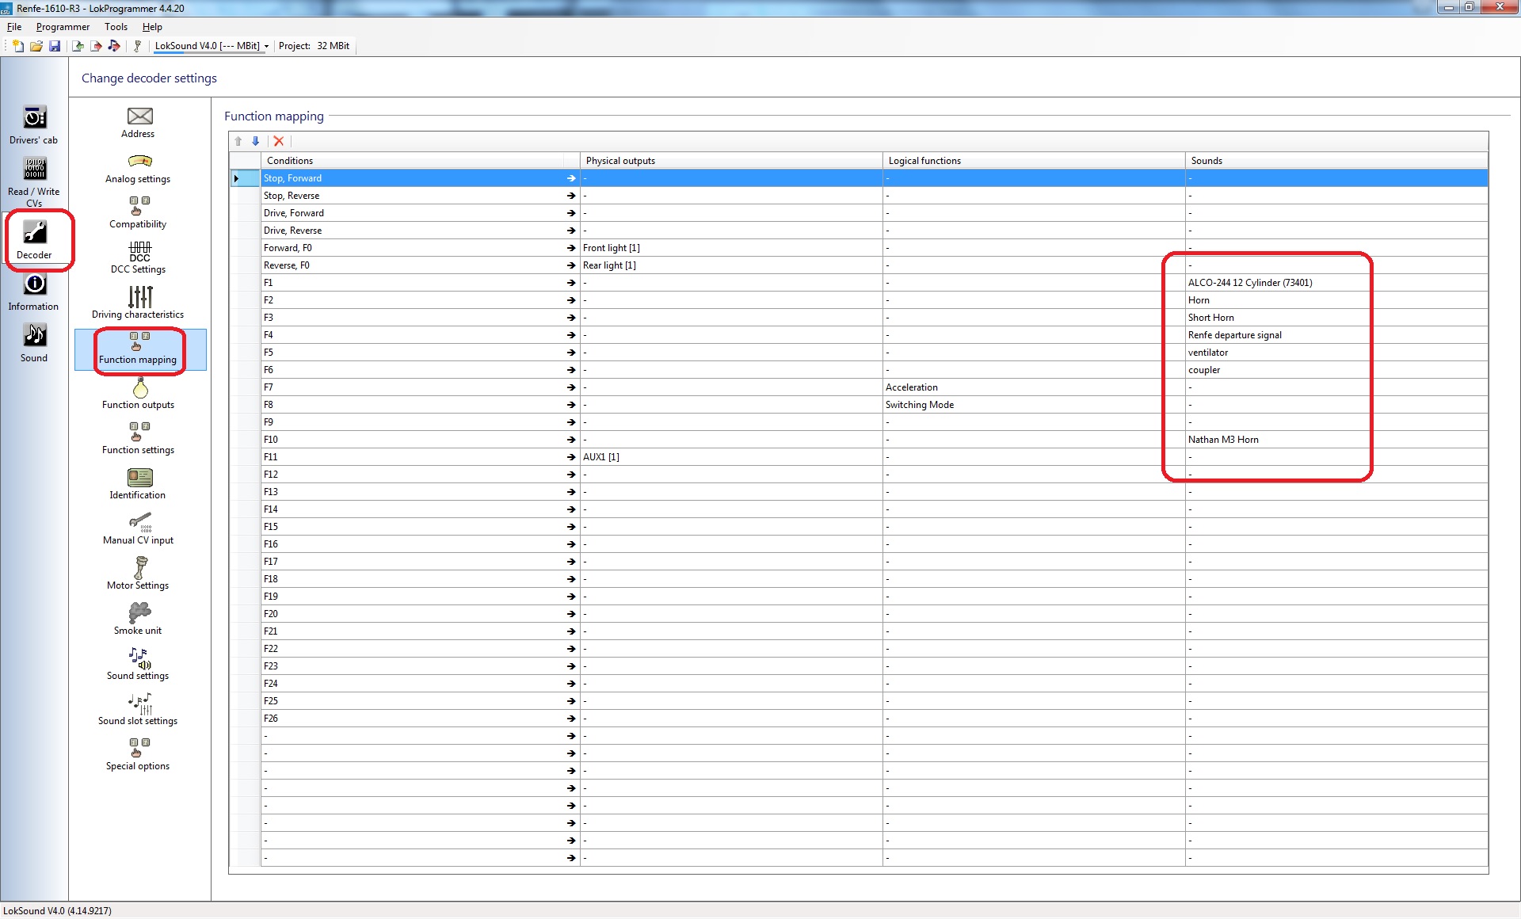Click the 'Switching Mode' logical function cell
This screenshot has width=1521, height=919.
pos(1034,405)
